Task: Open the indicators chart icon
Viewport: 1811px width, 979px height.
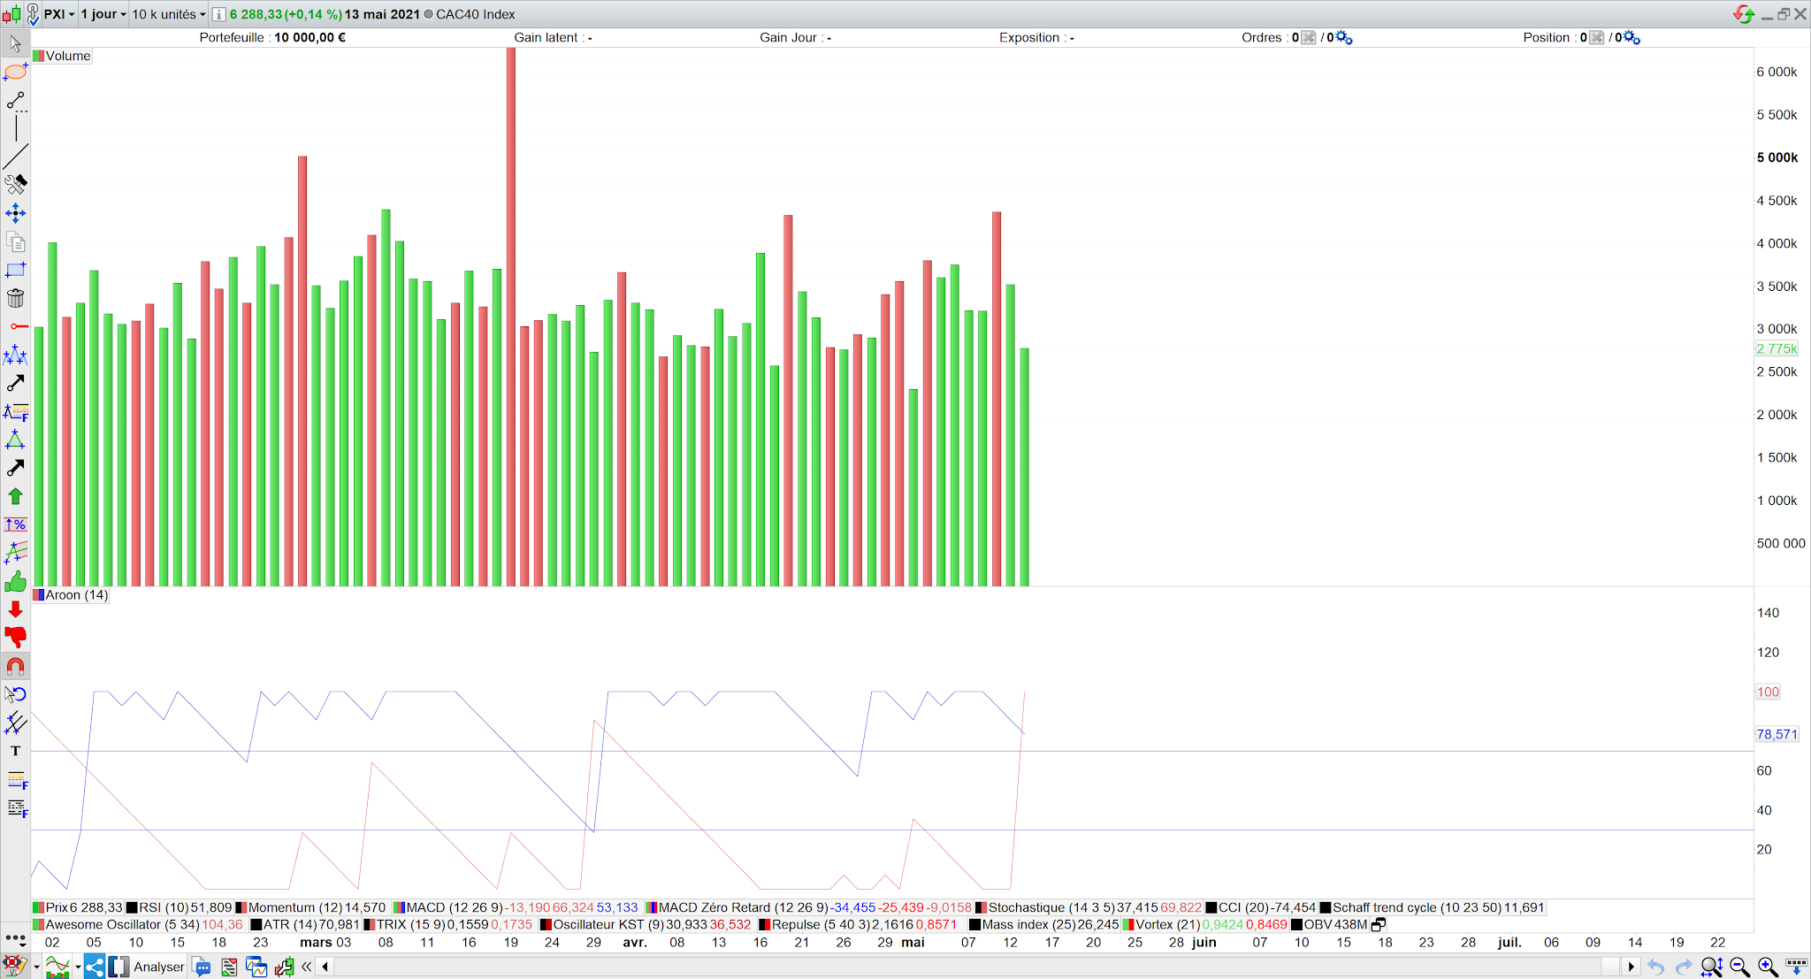Action: click(57, 967)
